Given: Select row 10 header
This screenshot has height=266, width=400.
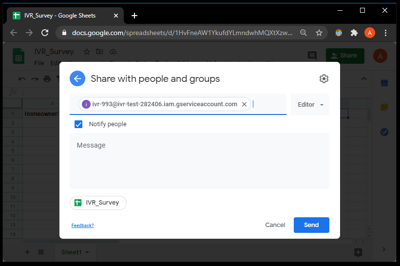Looking at the screenshot, I should coord(13,197).
